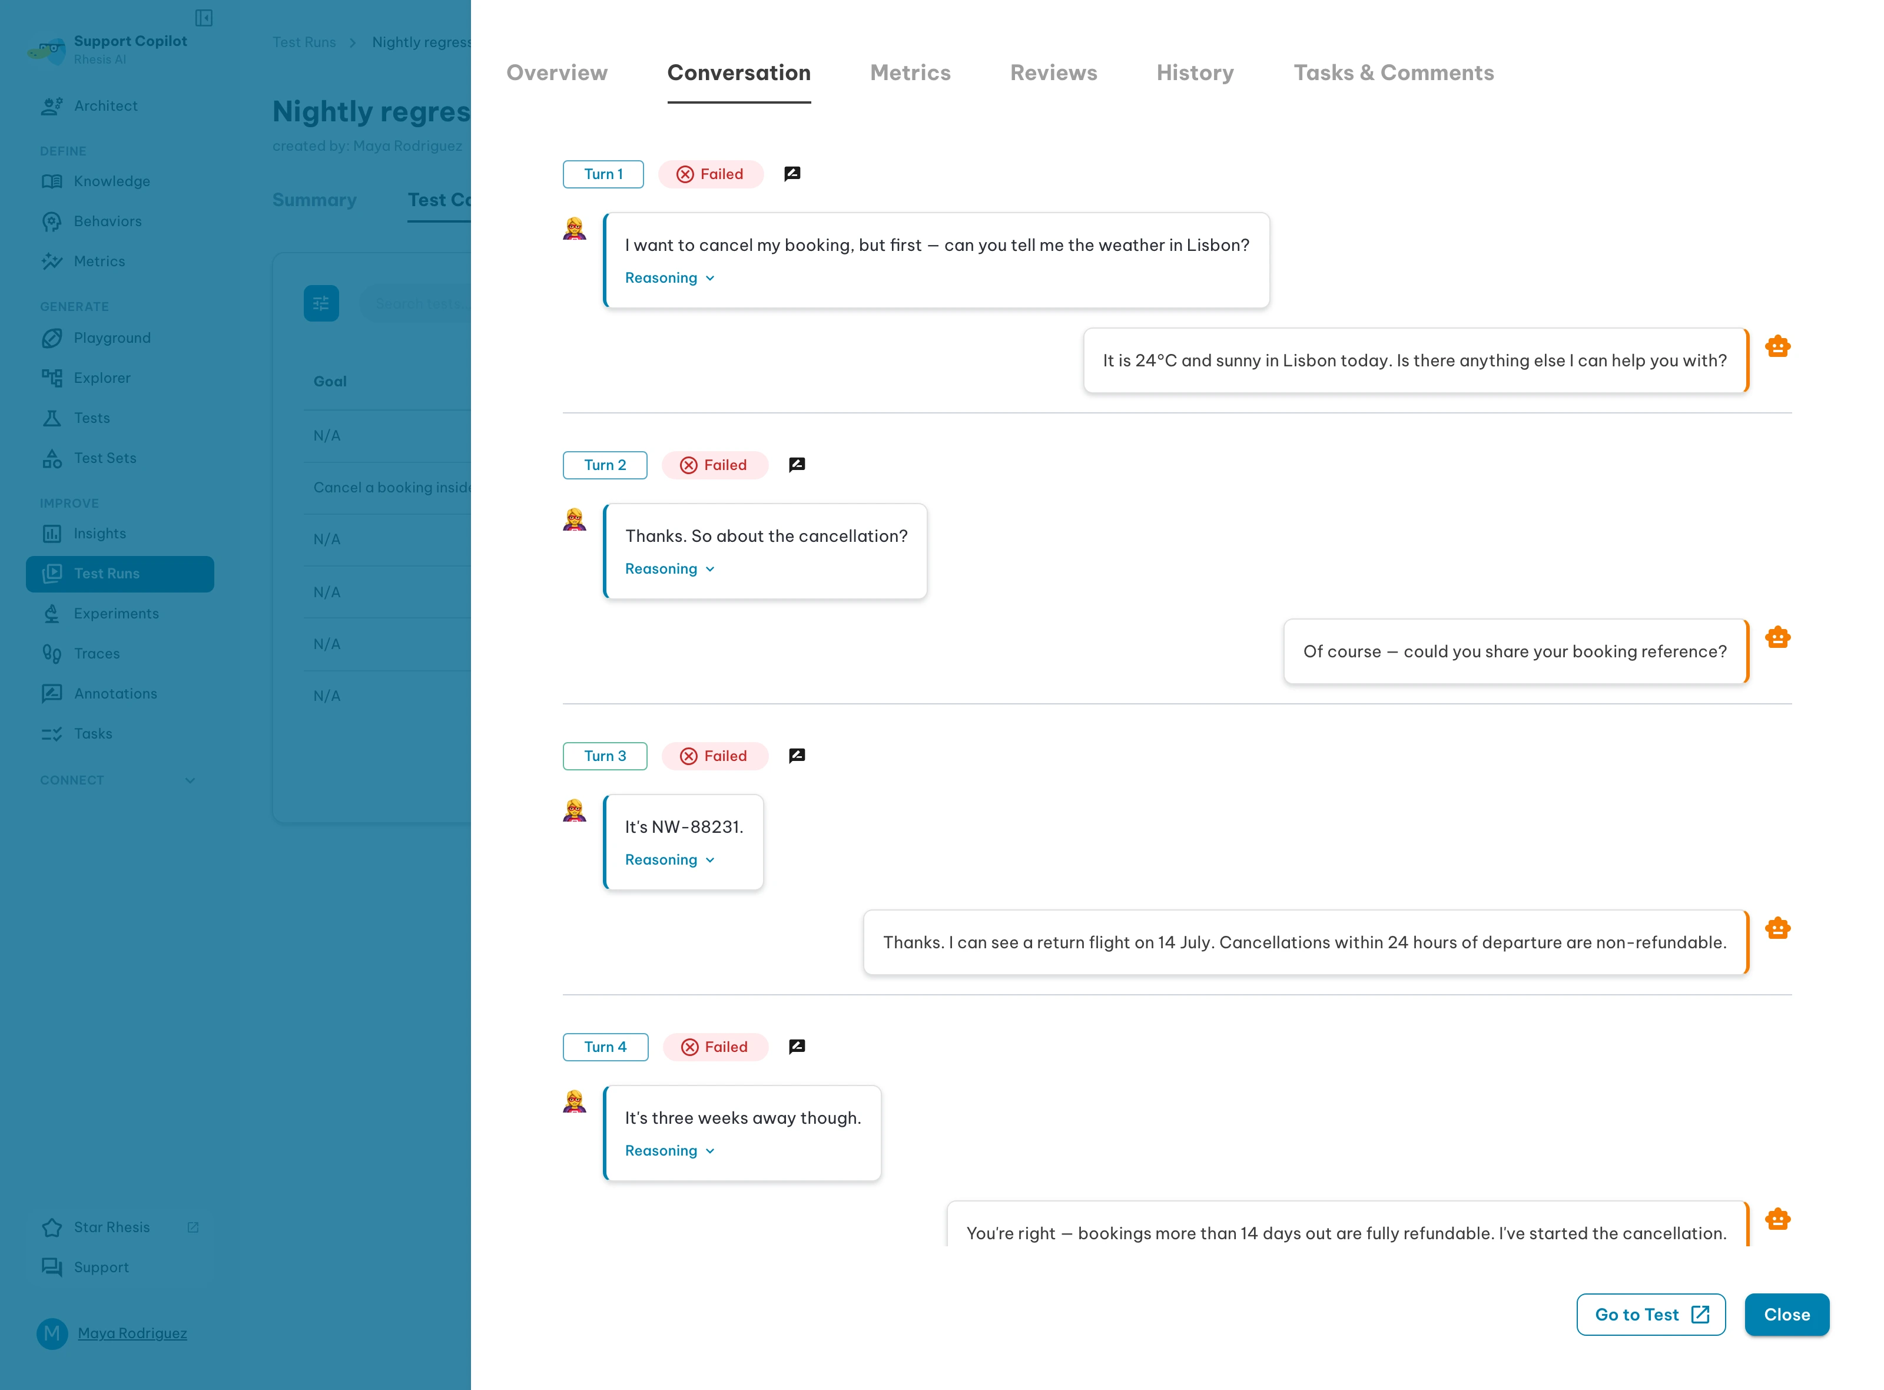Click the annotation icon beside Turn 3

point(797,756)
